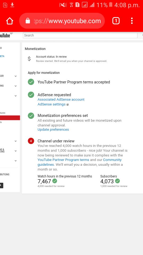Click the dollar sign monetization icon
Viewport: 143px width, 255px height.
[29, 58]
